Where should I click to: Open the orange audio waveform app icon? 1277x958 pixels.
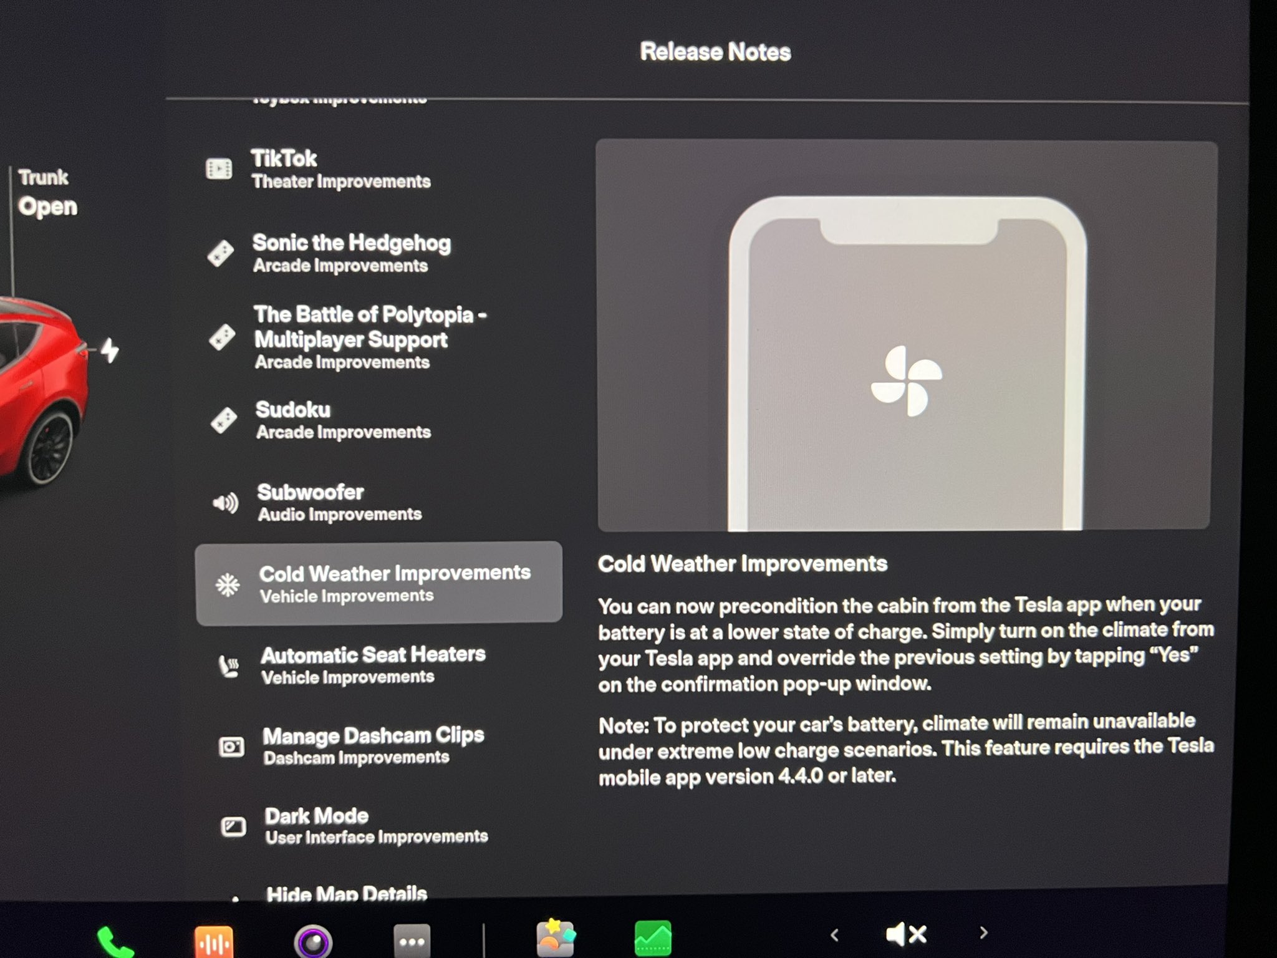(214, 941)
